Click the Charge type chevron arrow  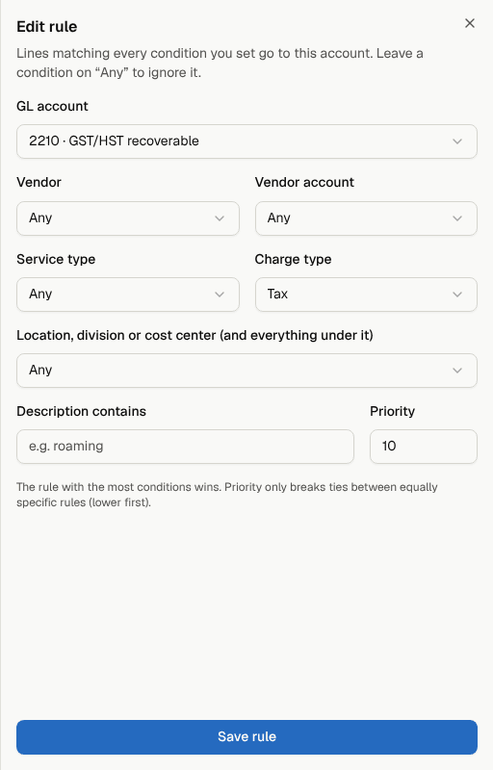click(x=457, y=295)
